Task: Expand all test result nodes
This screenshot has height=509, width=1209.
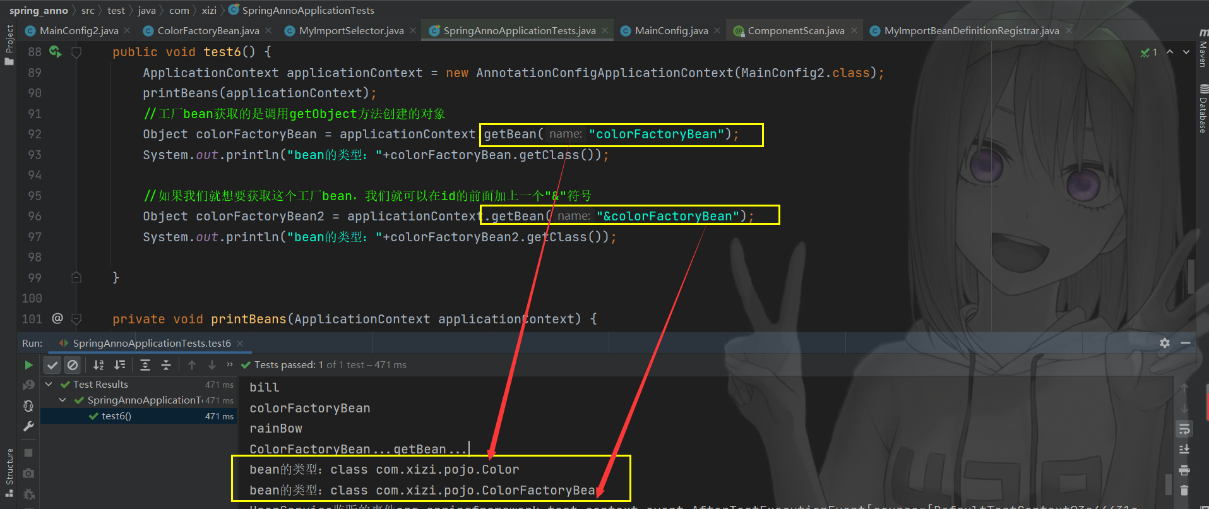Action: click(x=145, y=365)
